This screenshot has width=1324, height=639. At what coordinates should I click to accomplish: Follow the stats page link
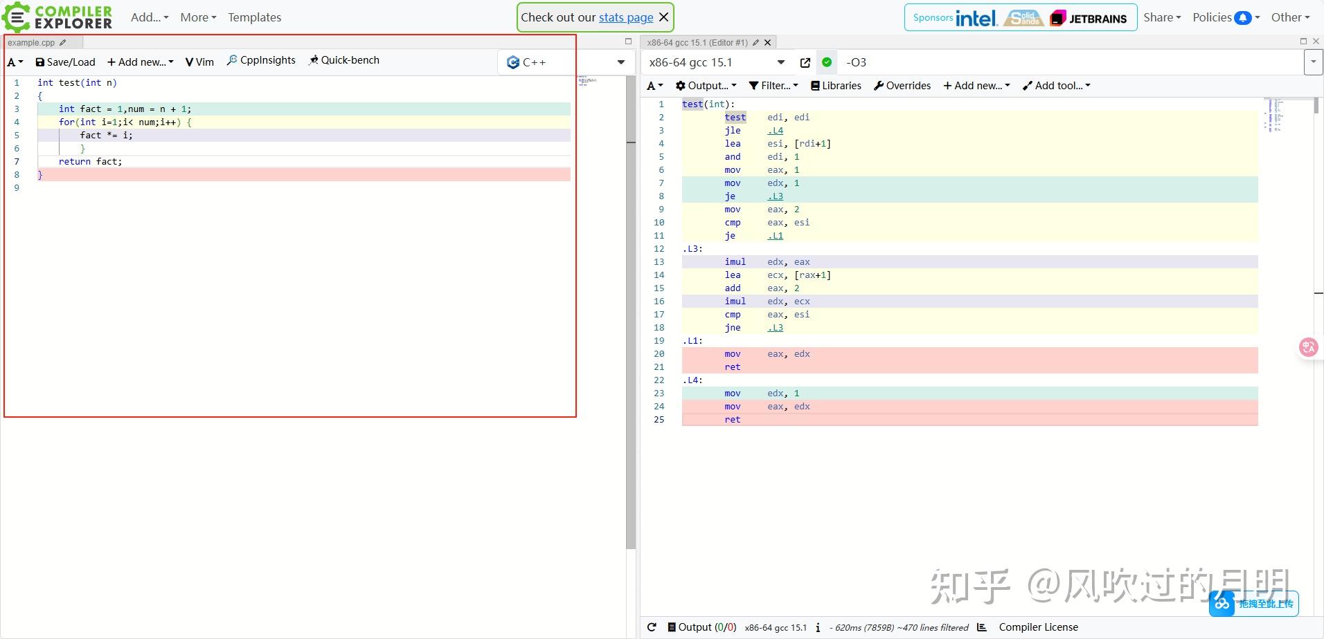click(625, 17)
